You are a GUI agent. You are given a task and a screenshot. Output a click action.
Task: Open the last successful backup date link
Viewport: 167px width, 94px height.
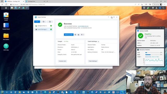tap(83, 26)
